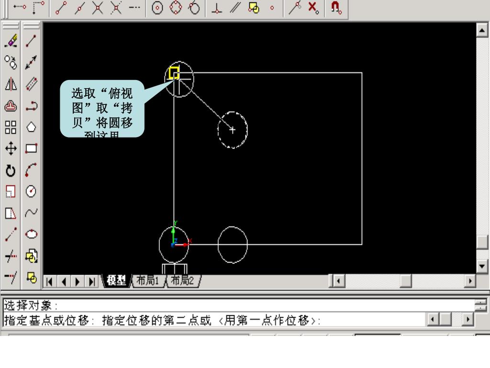
Task: Pick the Lengthen tool
Action: (x=11, y=234)
